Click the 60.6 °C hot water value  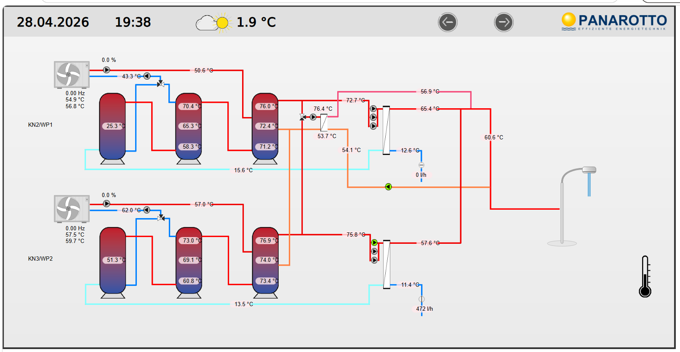click(x=493, y=137)
